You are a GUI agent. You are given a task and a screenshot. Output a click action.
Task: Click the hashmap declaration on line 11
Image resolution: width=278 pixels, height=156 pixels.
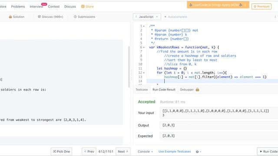[172, 68]
